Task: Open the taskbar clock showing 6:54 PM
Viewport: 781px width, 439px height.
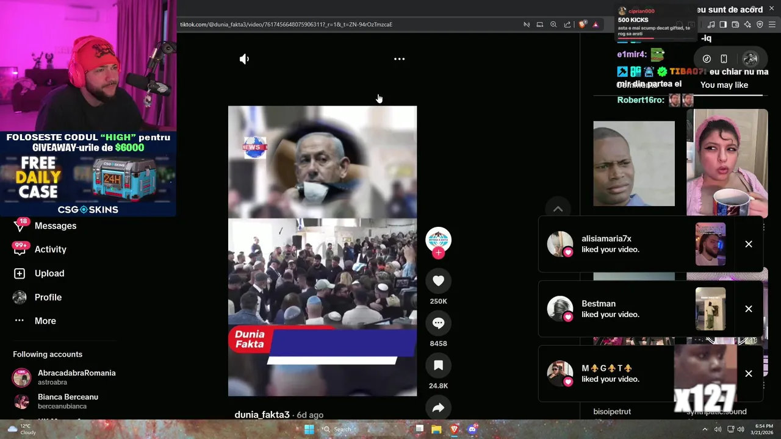Action: [x=763, y=429]
